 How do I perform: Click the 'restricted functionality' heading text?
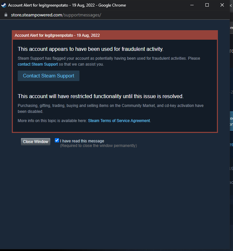click(x=100, y=96)
